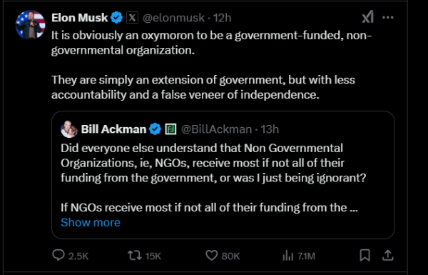Click the share upload icon
The image size is (428, 275).
coord(387,255)
